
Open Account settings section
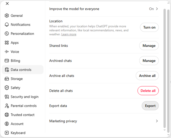click(23, 124)
